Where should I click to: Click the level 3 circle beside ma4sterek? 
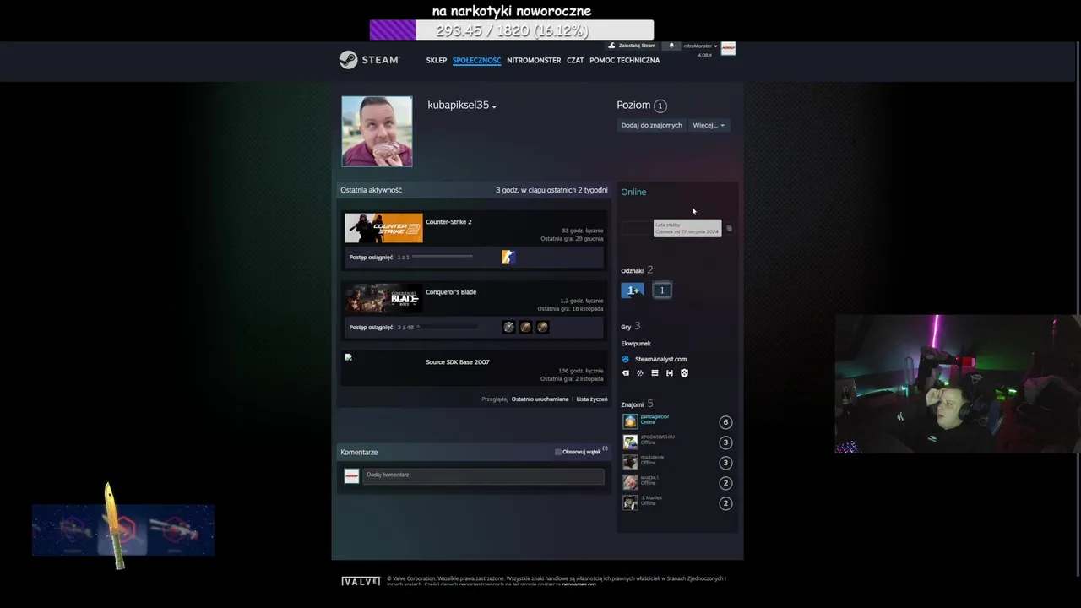click(725, 463)
